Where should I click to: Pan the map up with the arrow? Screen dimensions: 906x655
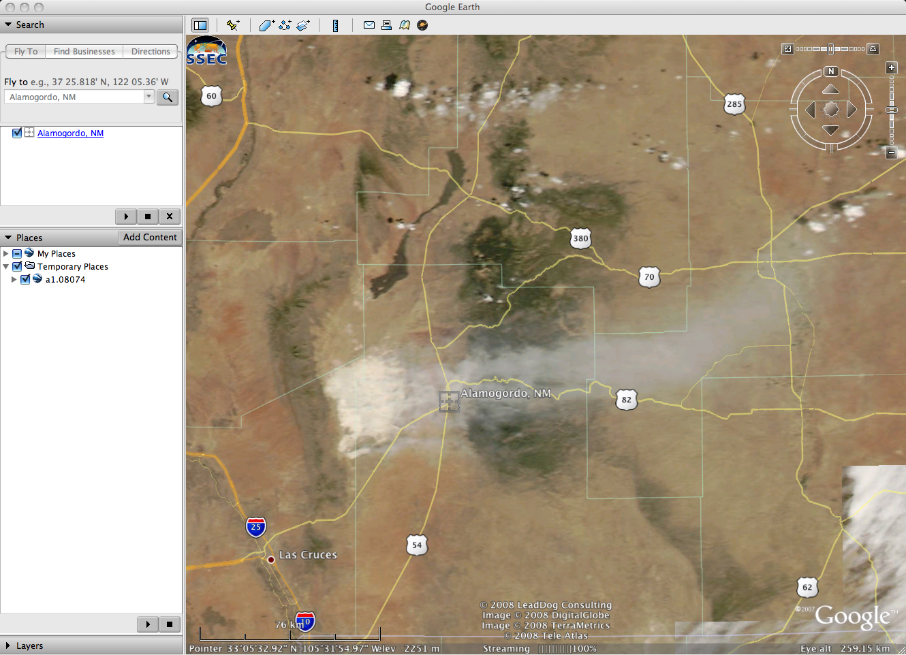point(830,89)
